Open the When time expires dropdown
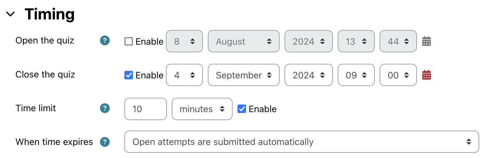Viewport: 500px width, 158px height. click(301, 142)
